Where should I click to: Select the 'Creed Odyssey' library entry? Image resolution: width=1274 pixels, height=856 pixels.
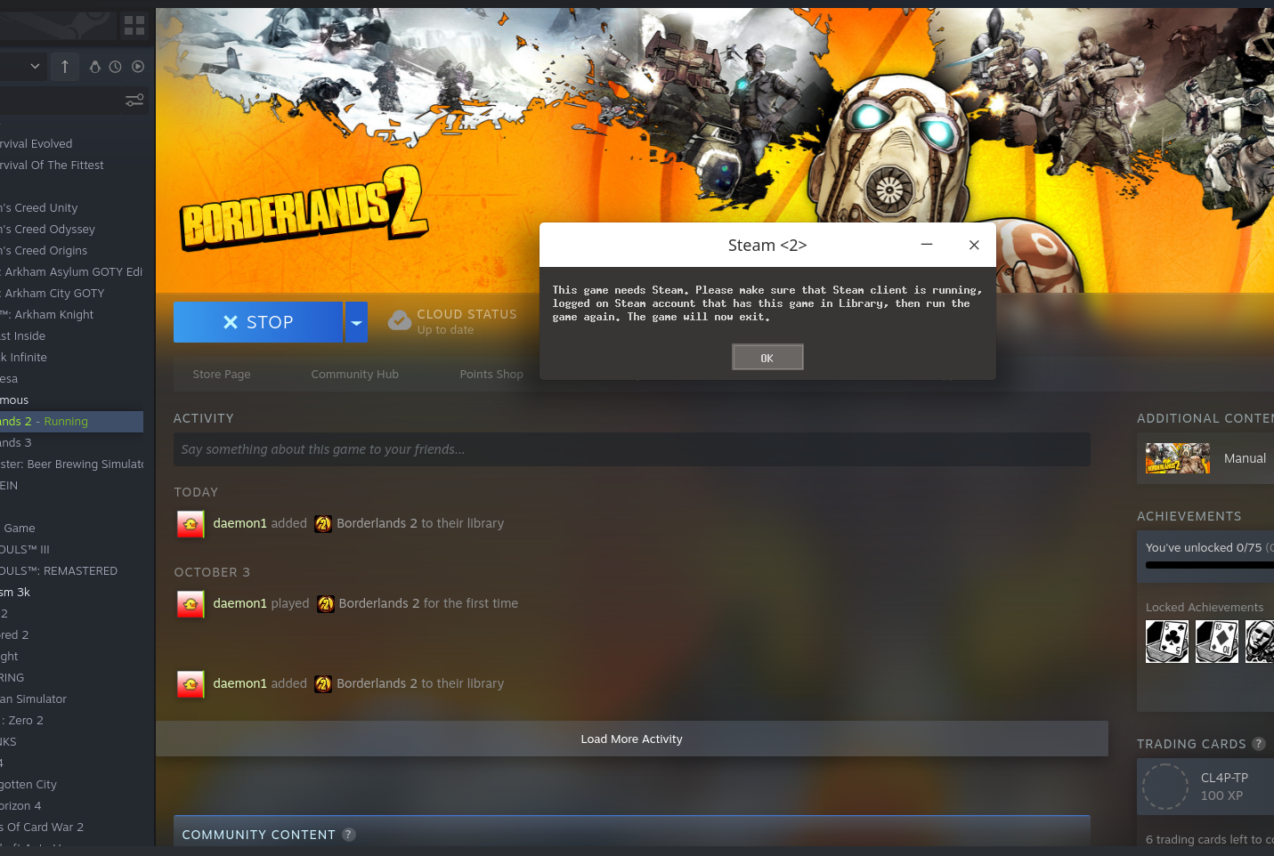[x=71, y=229]
